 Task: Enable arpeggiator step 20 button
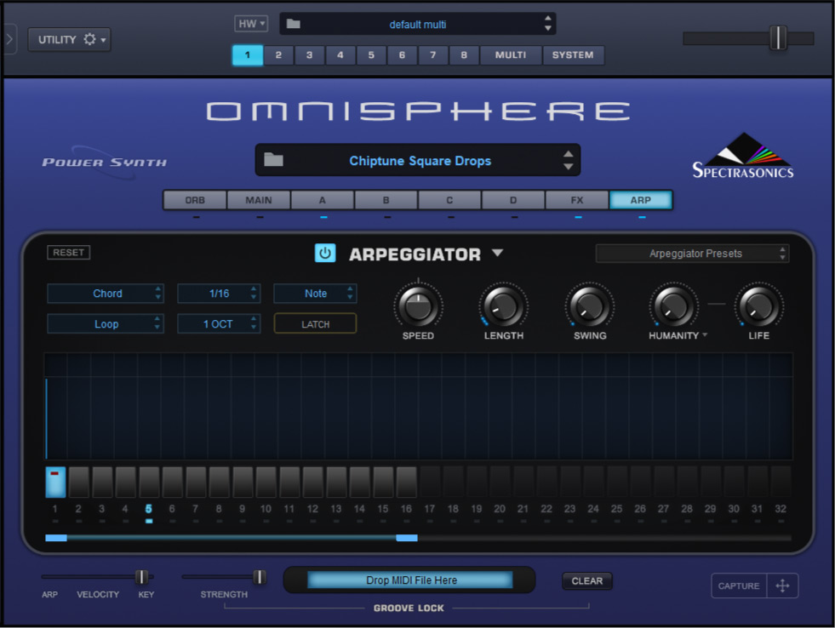click(x=500, y=482)
